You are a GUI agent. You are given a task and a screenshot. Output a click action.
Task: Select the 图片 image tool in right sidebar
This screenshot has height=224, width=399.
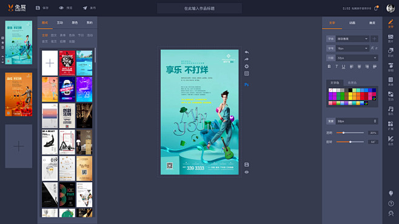(x=391, y=39)
